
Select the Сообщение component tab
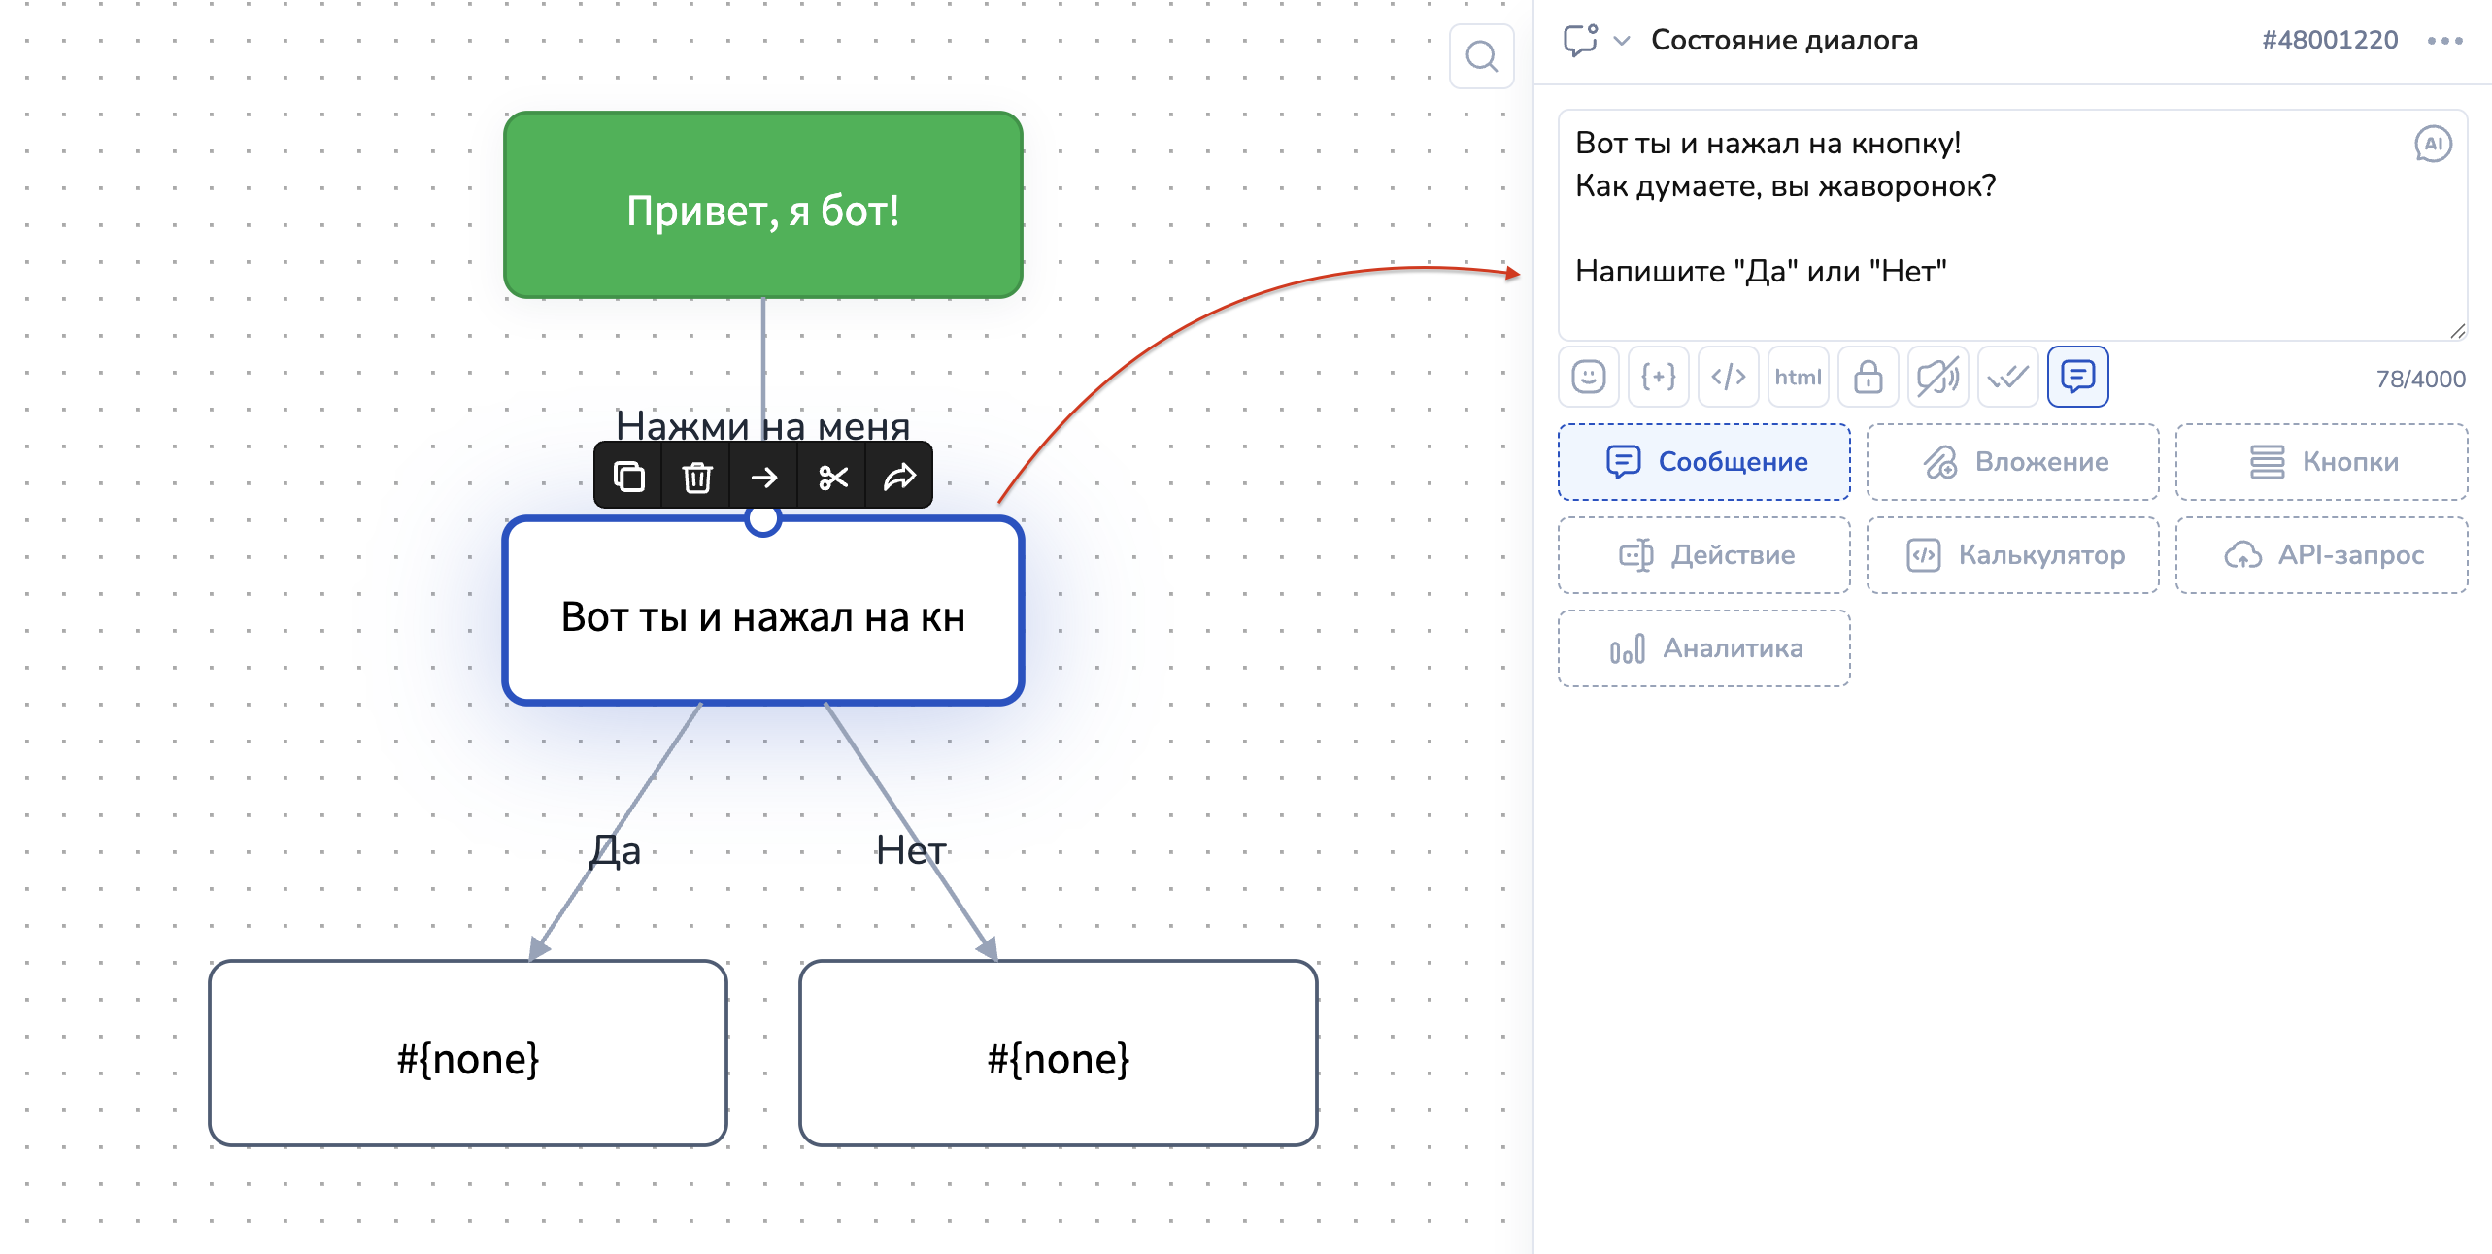pos(1704,462)
